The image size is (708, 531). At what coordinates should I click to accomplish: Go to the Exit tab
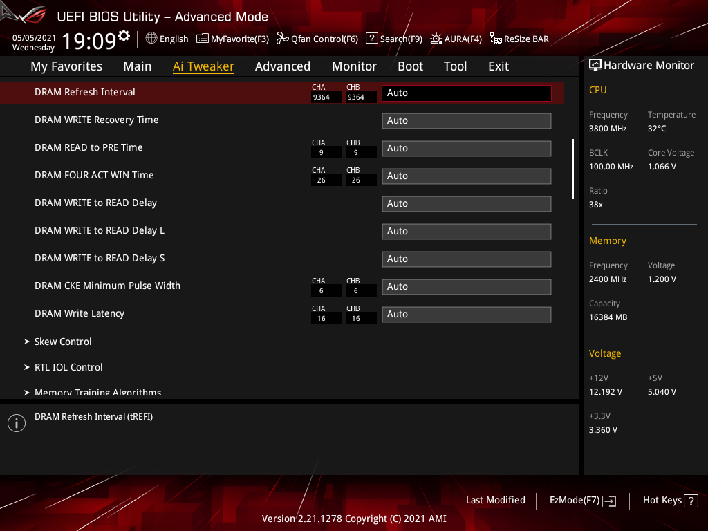499,66
